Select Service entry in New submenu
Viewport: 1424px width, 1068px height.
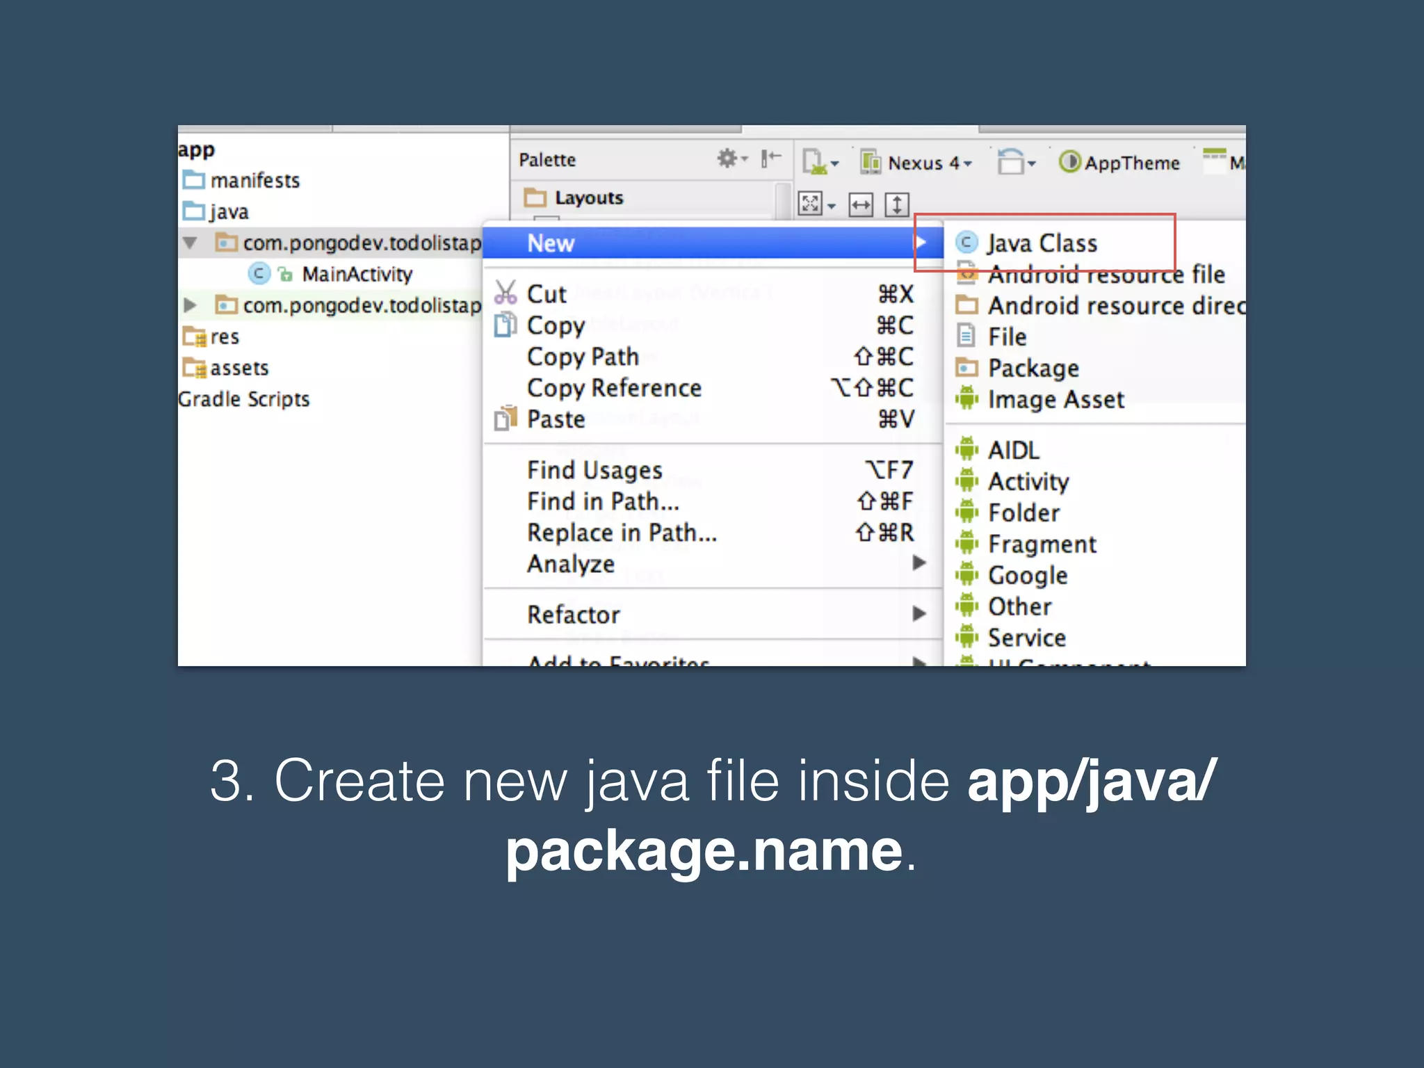1095,638
